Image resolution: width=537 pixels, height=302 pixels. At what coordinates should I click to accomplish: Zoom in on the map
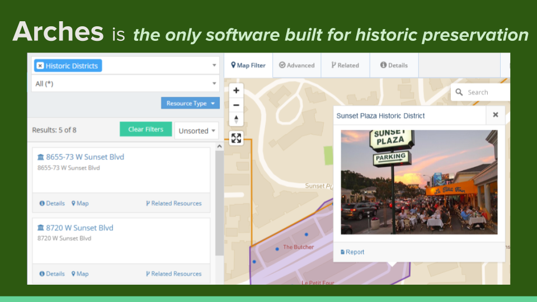click(236, 91)
